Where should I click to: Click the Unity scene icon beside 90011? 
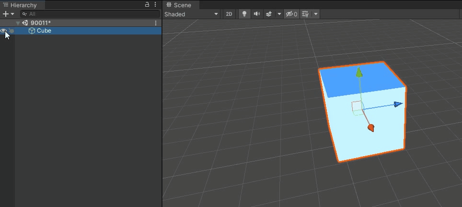[x=25, y=23]
